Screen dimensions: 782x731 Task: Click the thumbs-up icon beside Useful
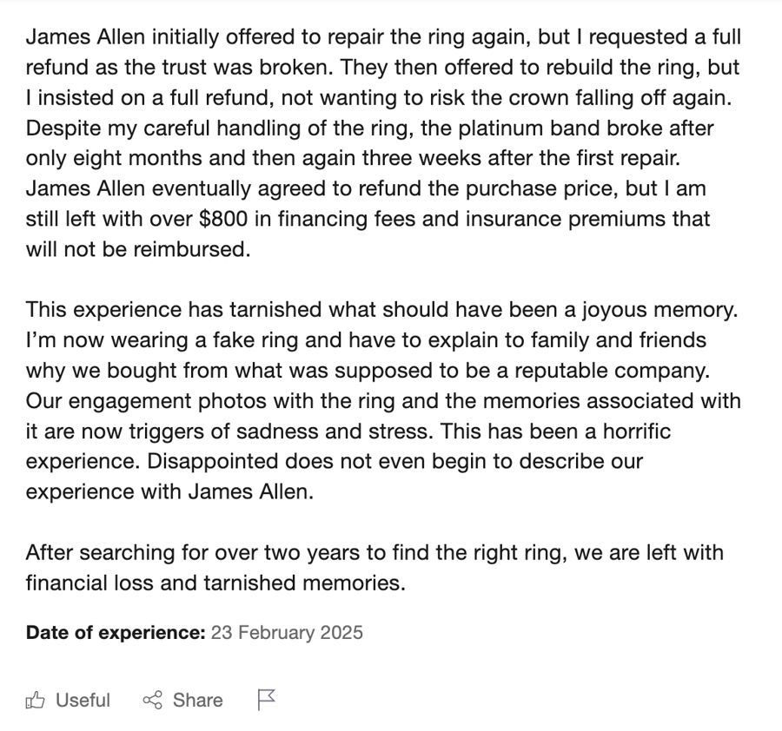(x=35, y=700)
